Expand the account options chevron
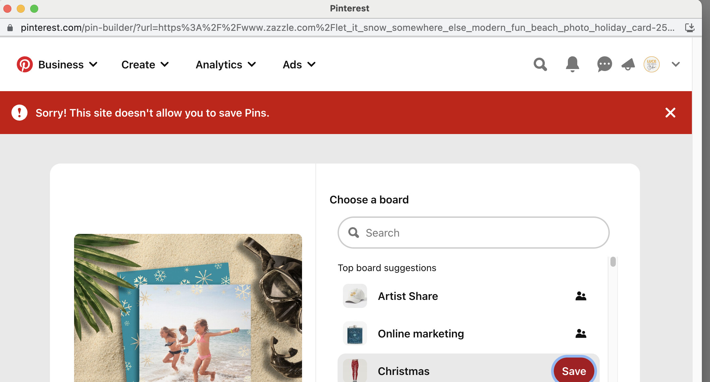The image size is (710, 382). [676, 64]
